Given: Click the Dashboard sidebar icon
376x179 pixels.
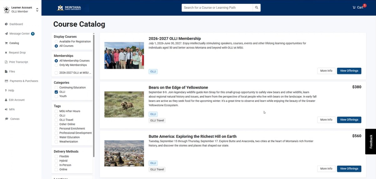Looking at the screenshot, I should tap(6, 24).
